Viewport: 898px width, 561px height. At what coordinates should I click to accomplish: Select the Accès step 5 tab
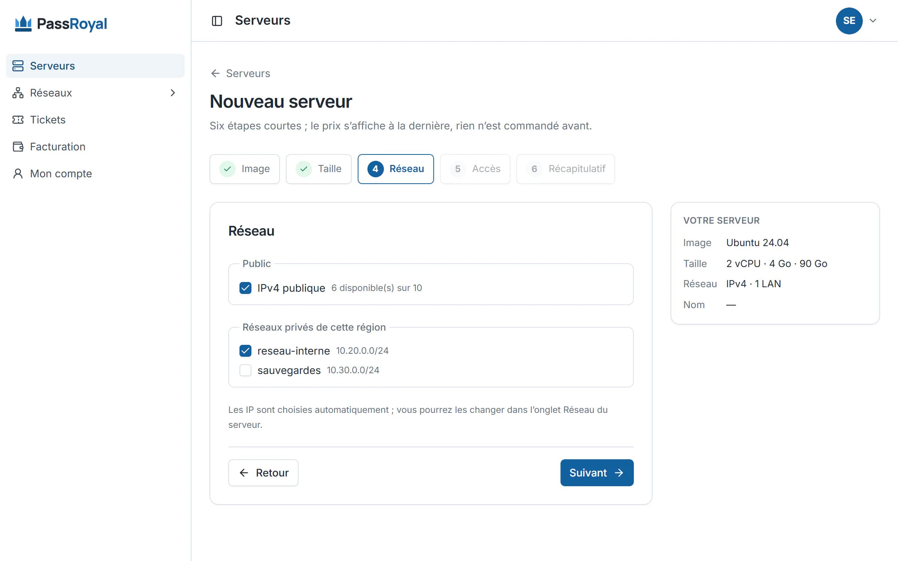coord(475,169)
